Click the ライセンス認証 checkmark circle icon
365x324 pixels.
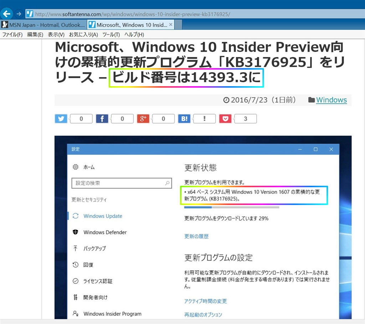coord(76,281)
